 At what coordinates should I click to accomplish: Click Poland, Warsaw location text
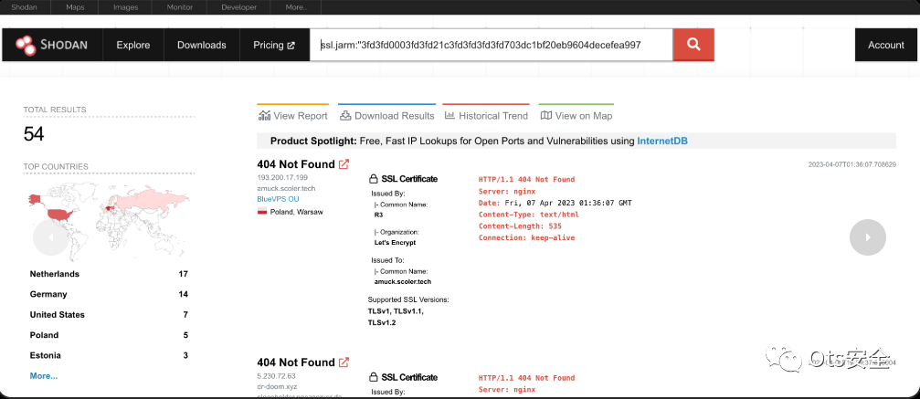click(x=296, y=212)
